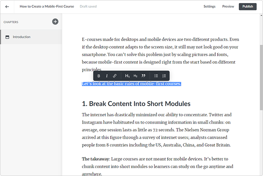
Task: Click the Introduction chapter page icon
Action: point(8,37)
